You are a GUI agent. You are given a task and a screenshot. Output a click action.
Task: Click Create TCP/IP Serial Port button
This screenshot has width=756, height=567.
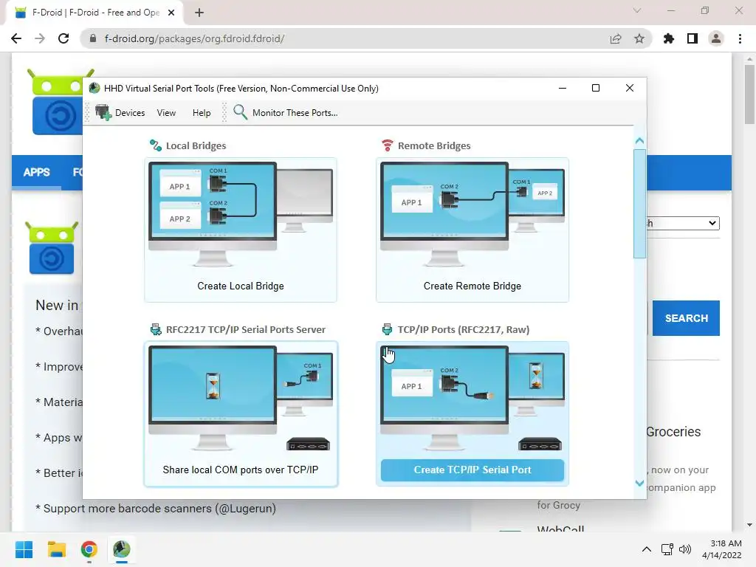click(x=472, y=470)
